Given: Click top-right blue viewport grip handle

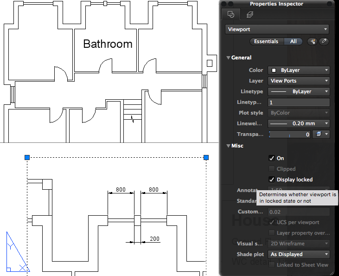Looking at the screenshot, I should click(x=206, y=158).
